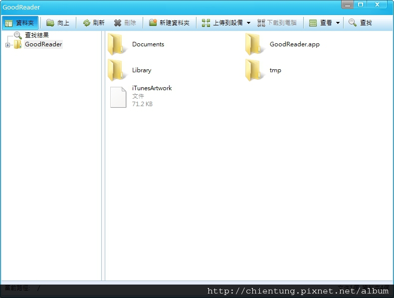This screenshot has width=394, height=298.
Task: Click the 新建資料夾 new folder icon
Action: tap(153, 22)
